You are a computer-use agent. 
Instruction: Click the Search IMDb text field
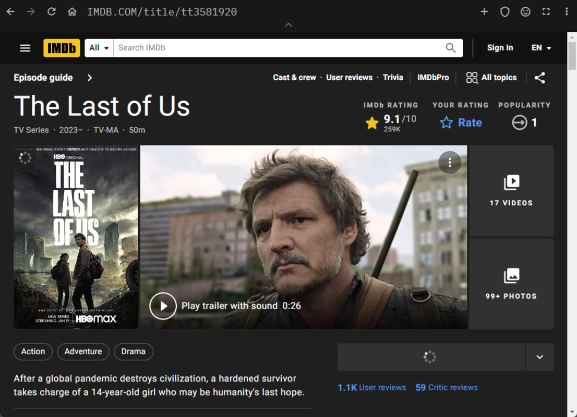[276, 48]
